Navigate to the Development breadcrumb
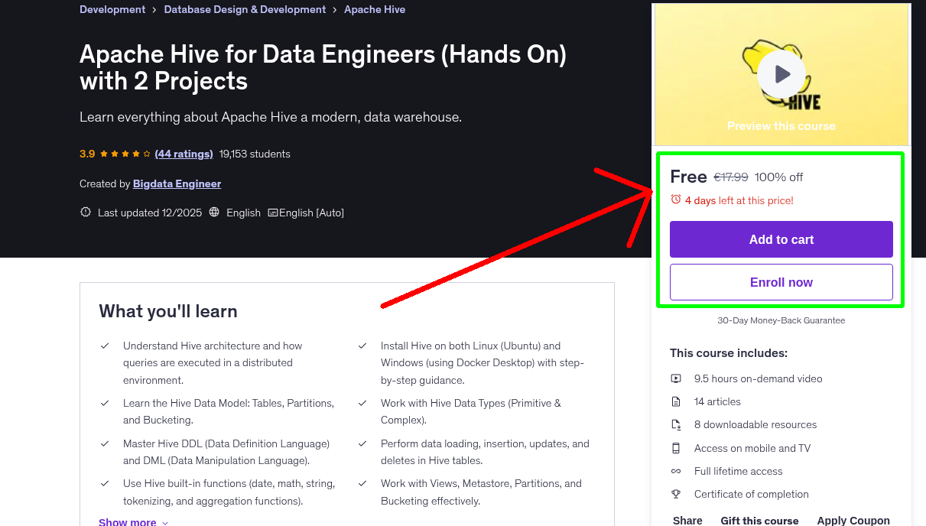The height and width of the screenshot is (526, 926). 112,9
